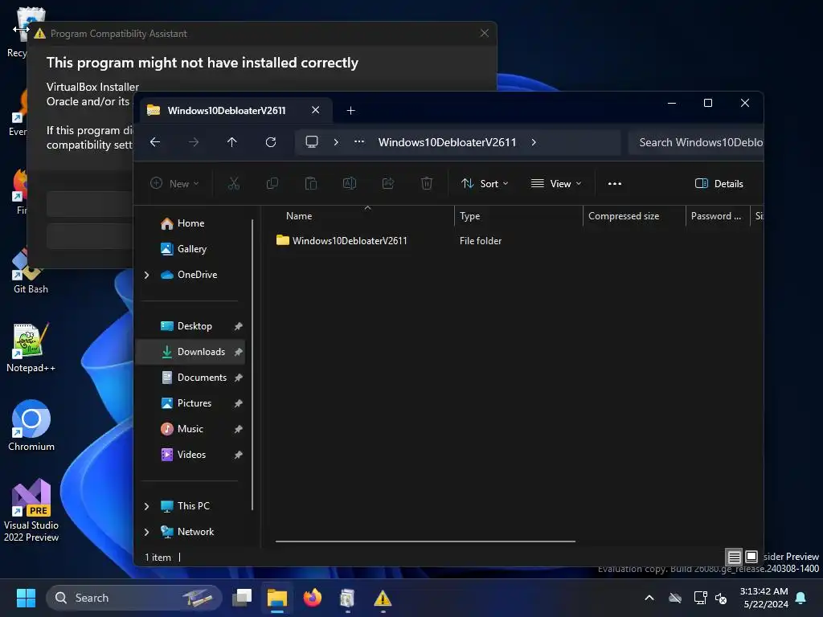Click the warning triangle taskbar icon
The image size is (823, 617).
383,598
